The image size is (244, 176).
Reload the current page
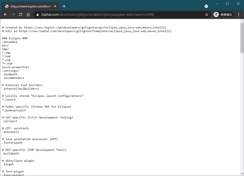pyautogui.click(x=20, y=14)
